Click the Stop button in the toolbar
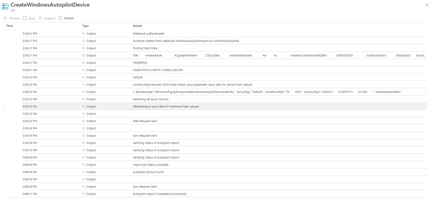Viewport: 429px width, 199px height. (x=29, y=18)
